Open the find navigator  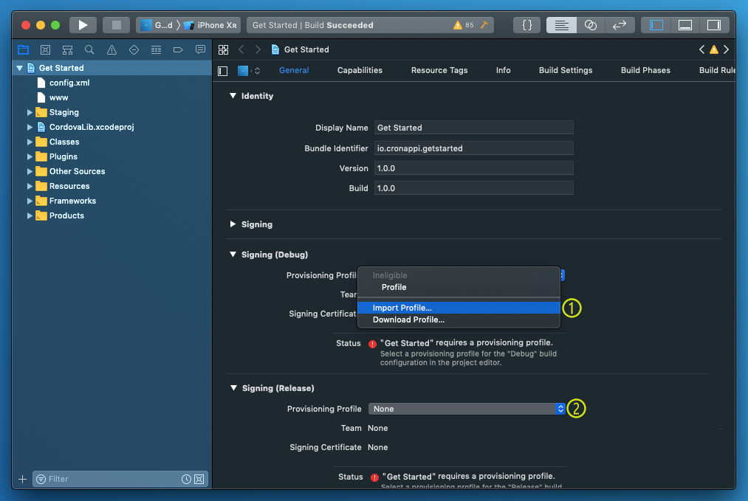[x=89, y=49]
